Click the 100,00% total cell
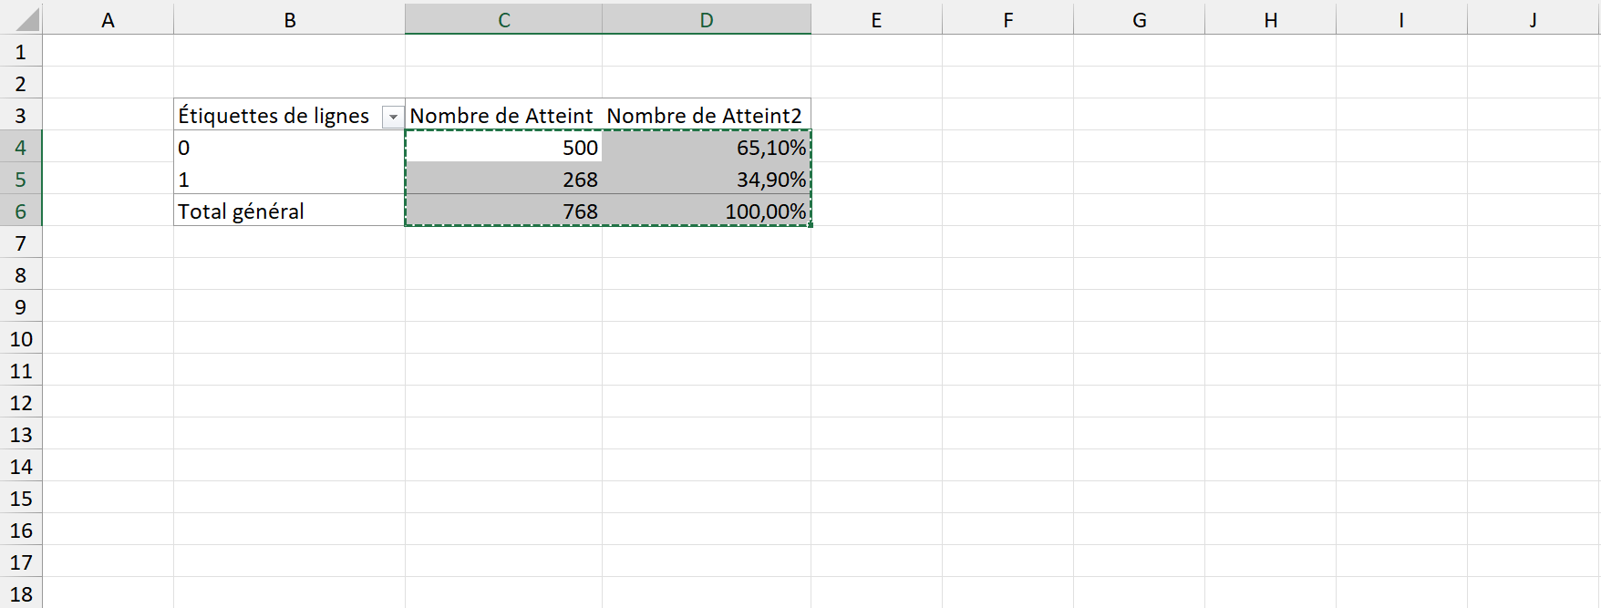The width and height of the screenshot is (1601, 608). coord(706,211)
